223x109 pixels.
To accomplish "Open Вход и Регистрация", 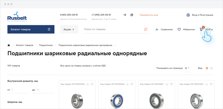I will point(200,15).
